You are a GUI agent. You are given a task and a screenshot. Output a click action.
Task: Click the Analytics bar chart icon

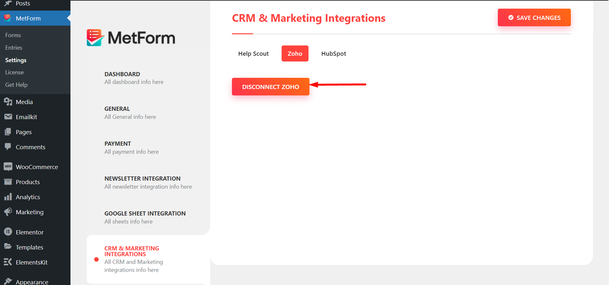point(8,197)
